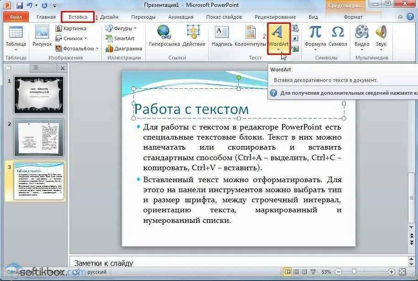The image size is (418, 281).
Task: Switch to Рецензирование tab
Action: pos(275,17)
